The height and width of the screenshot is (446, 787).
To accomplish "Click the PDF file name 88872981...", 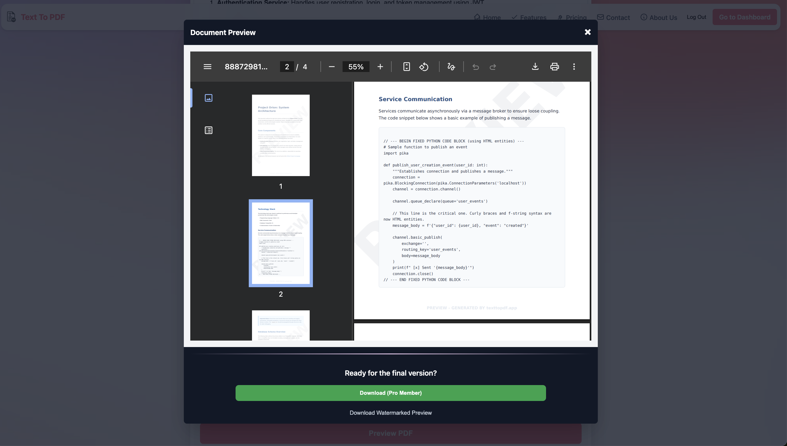I will point(246,67).
